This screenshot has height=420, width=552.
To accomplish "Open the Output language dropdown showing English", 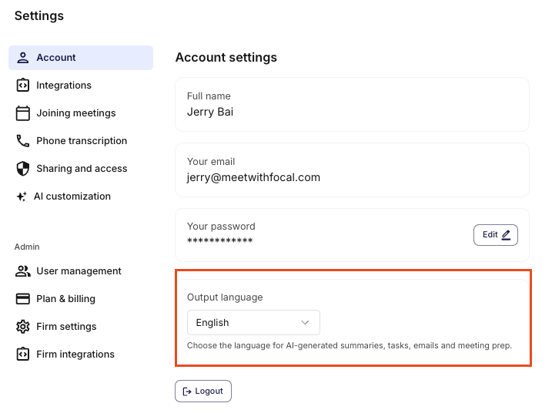I will pyautogui.click(x=253, y=323).
